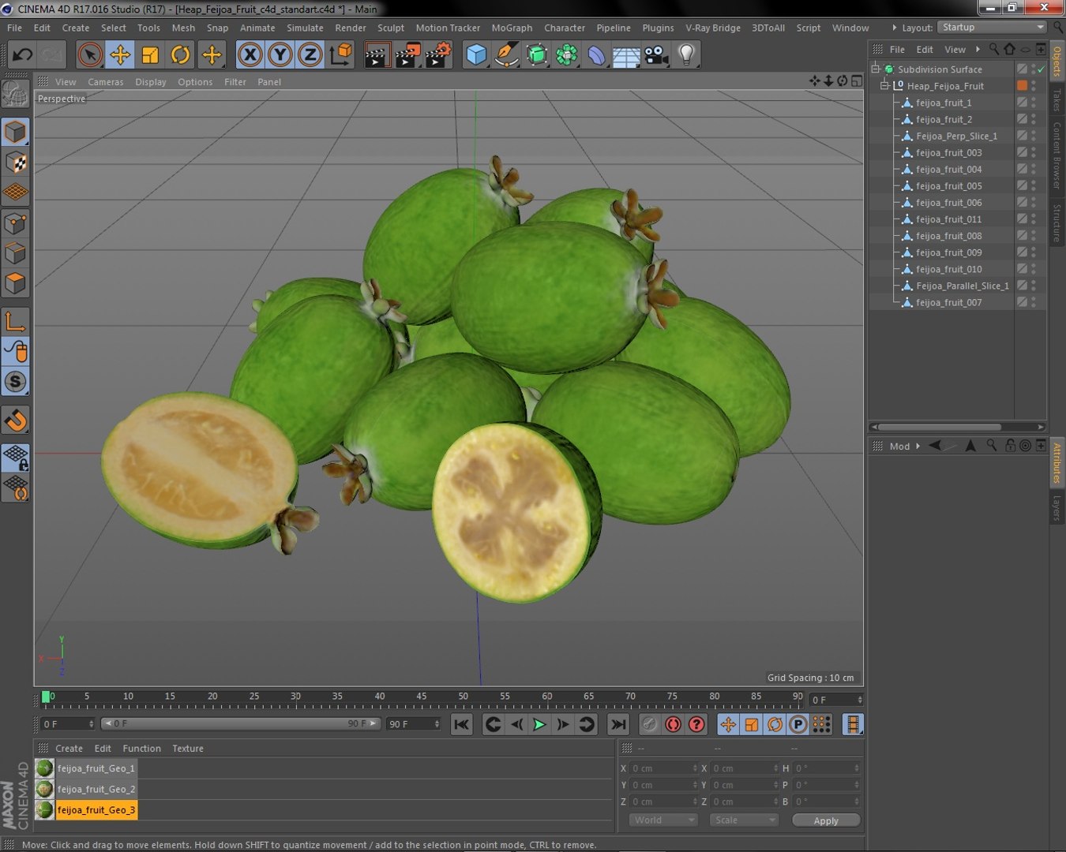
Task: Open the Attribute Manager Mod menu
Action: pyautogui.click(x=899, y=447)
